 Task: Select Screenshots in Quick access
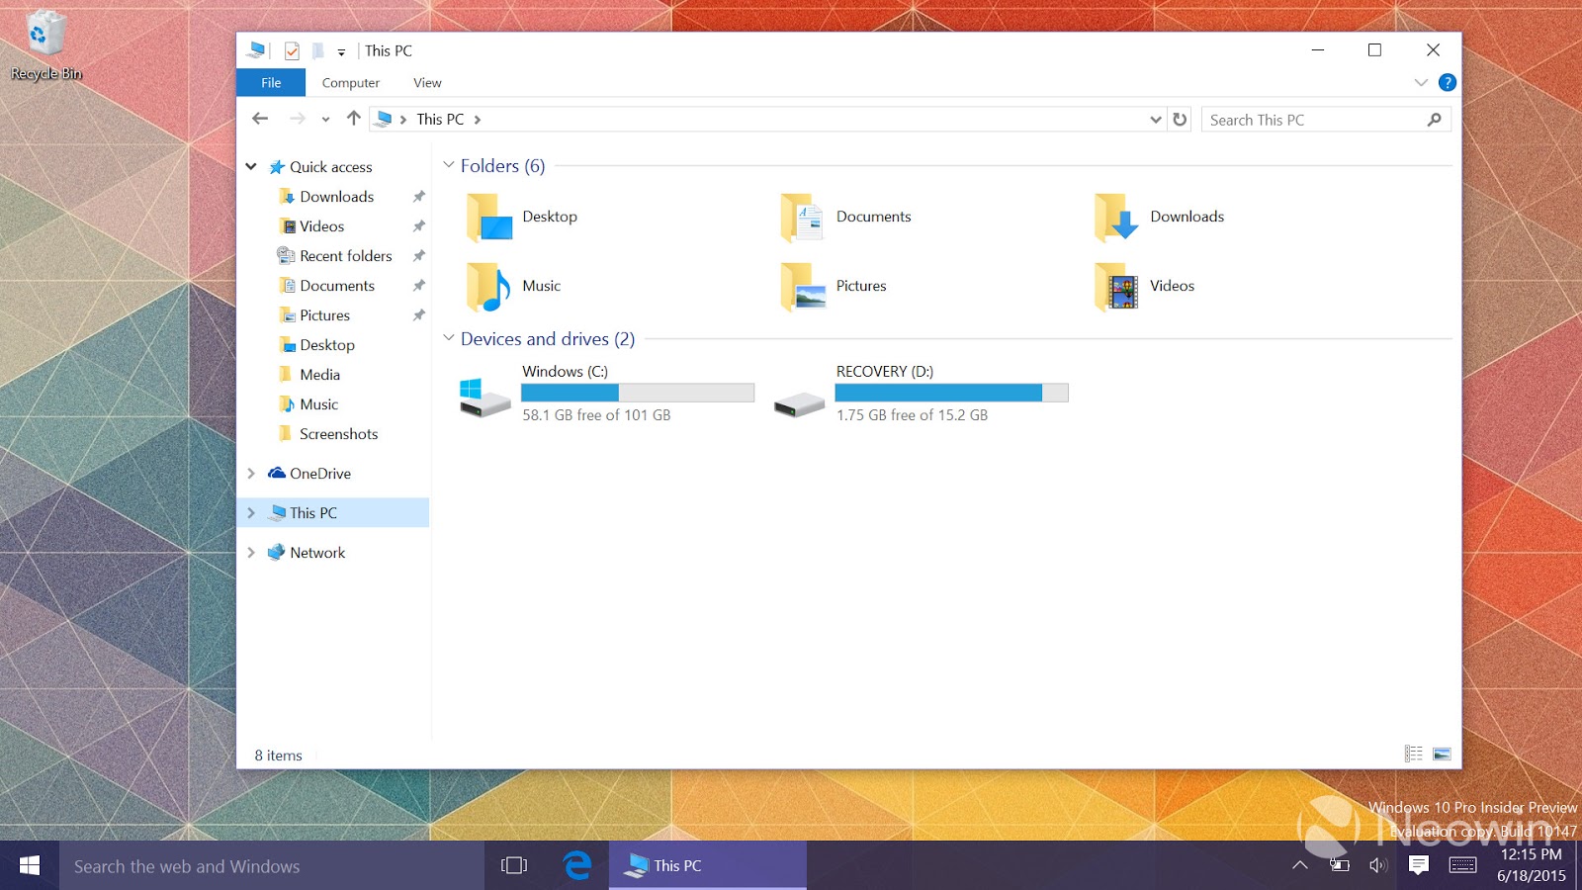point(339,434)
